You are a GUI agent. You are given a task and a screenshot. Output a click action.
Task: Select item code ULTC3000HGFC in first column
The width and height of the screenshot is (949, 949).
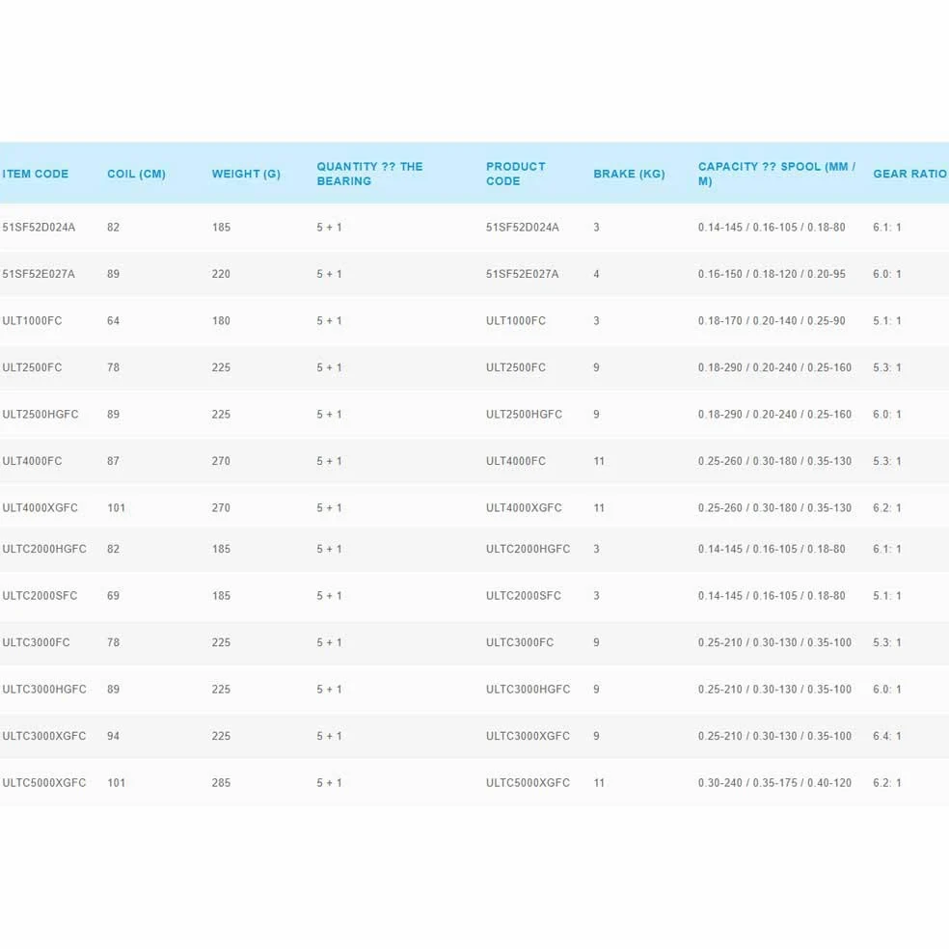coord(44,690)
